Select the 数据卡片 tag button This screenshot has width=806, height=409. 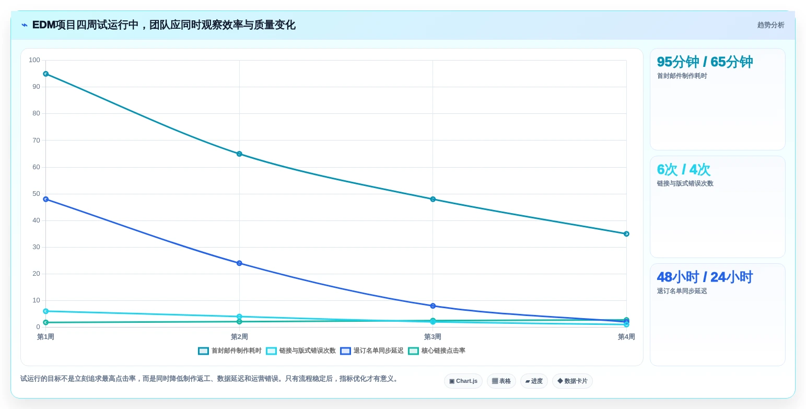click(572, 381)
